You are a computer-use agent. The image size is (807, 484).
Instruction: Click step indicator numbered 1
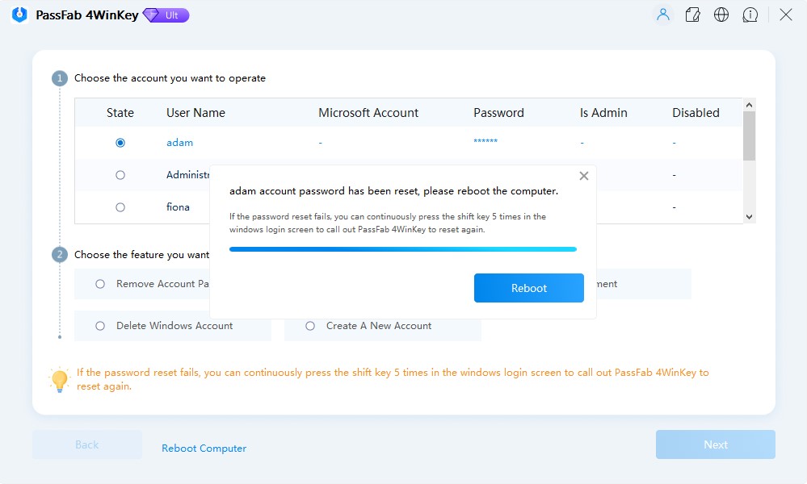(60, 77)
